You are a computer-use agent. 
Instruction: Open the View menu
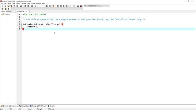pyautogui.click(x=14, y=3)
